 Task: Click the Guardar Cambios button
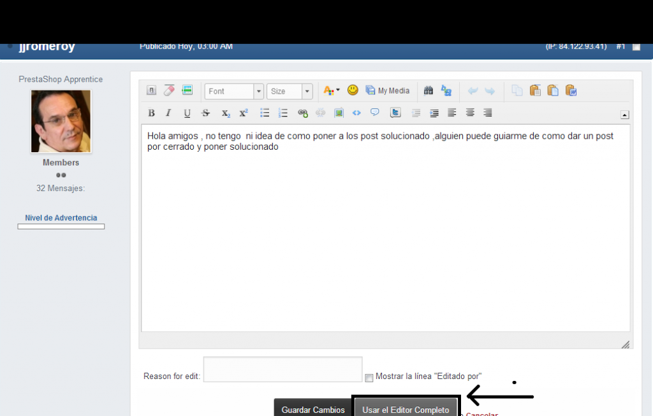click(312, 410)
